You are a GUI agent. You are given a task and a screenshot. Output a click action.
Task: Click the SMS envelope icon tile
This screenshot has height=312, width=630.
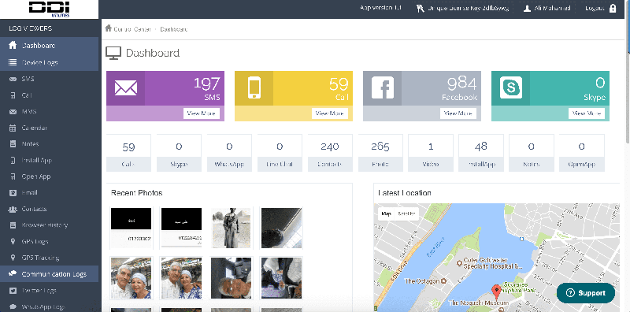(x=126, y=88)
